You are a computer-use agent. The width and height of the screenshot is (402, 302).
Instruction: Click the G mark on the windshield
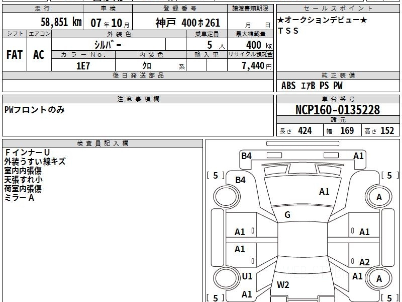click(287, 215)
